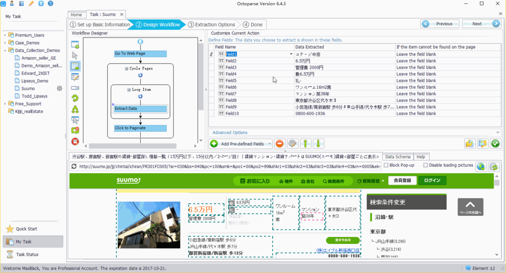
Task: Select the green Loop Item tool
Action: coord(75,99)
